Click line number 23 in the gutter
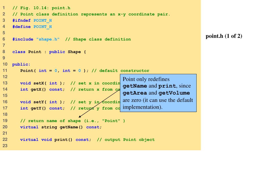 pos(5,146)
